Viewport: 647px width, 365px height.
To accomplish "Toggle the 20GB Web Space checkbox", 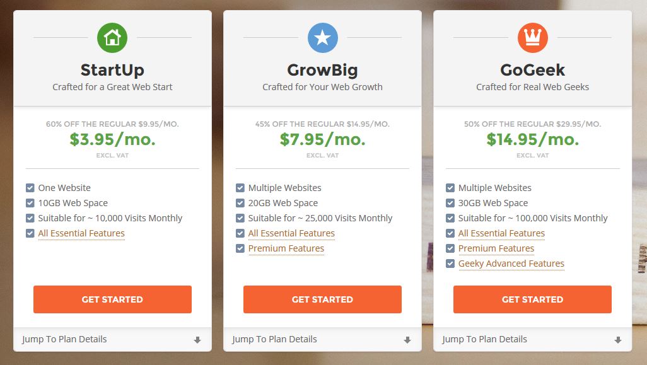I will coord(240,203).
